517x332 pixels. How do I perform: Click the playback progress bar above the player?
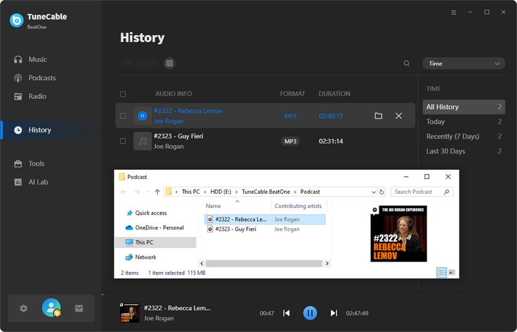(310, 295)
